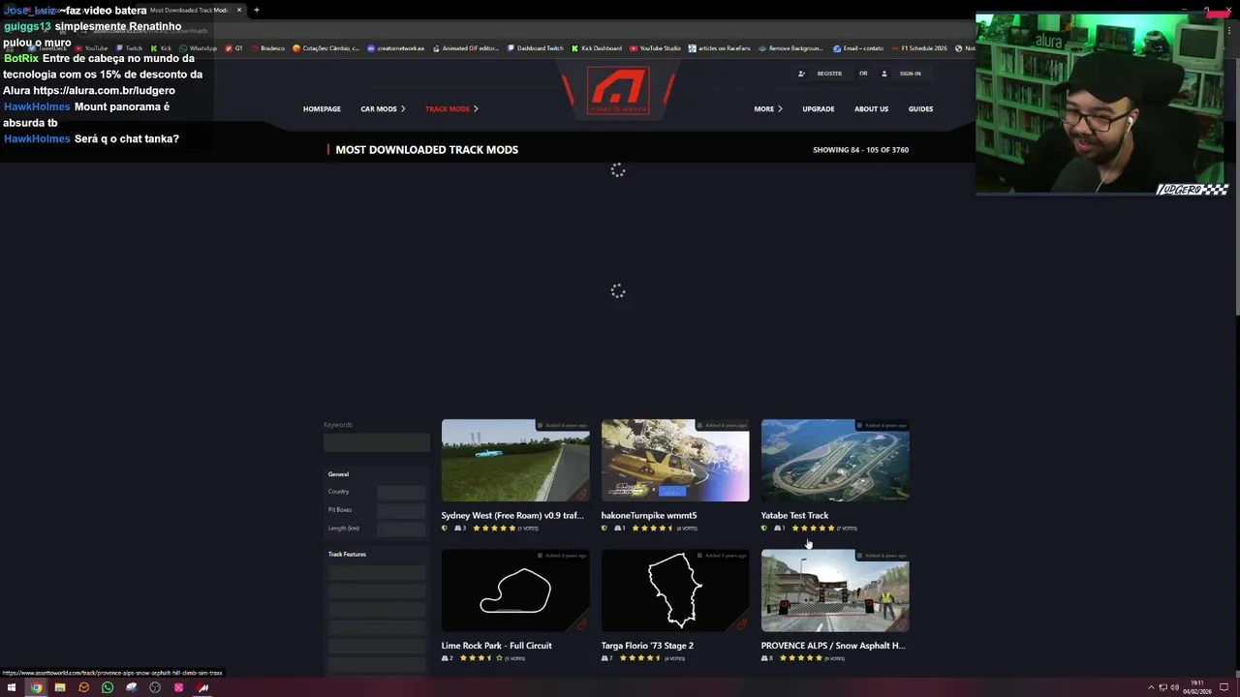Click the SIGN-IN link
The image size is (1240, 697).
(x=910, y=74)
